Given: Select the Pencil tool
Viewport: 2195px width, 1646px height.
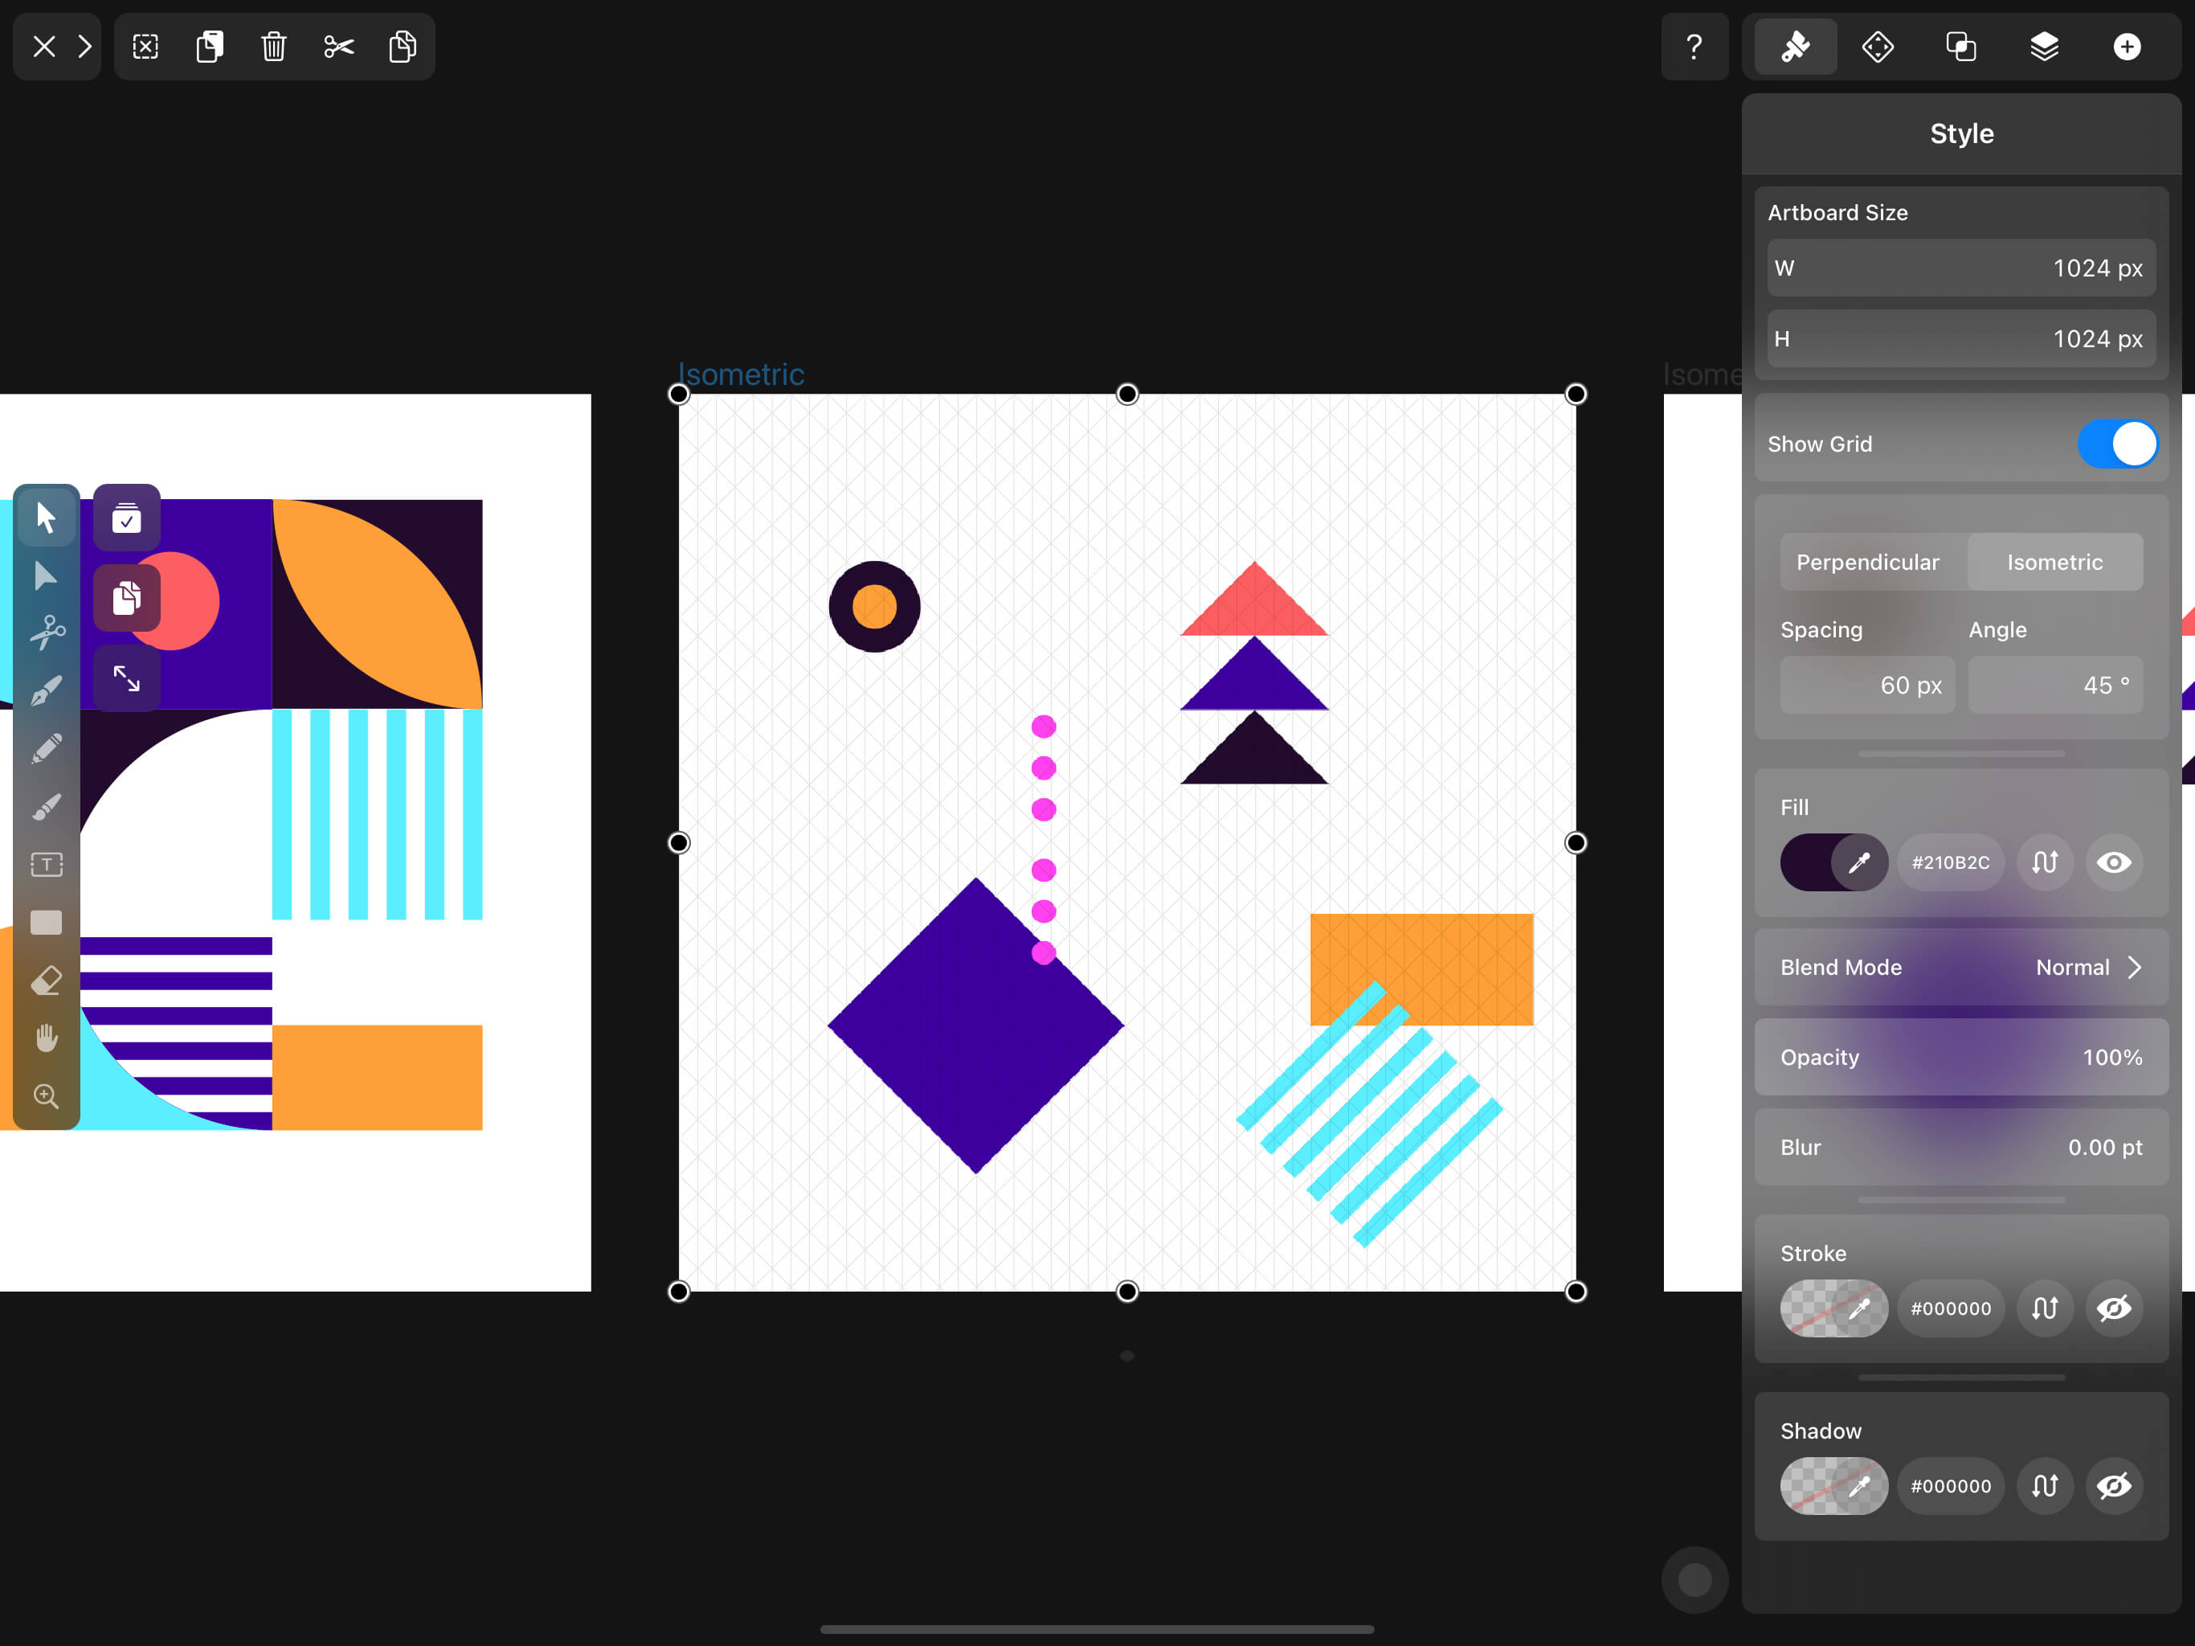Looking at the screenshot, I should click(x=46, y=748).
